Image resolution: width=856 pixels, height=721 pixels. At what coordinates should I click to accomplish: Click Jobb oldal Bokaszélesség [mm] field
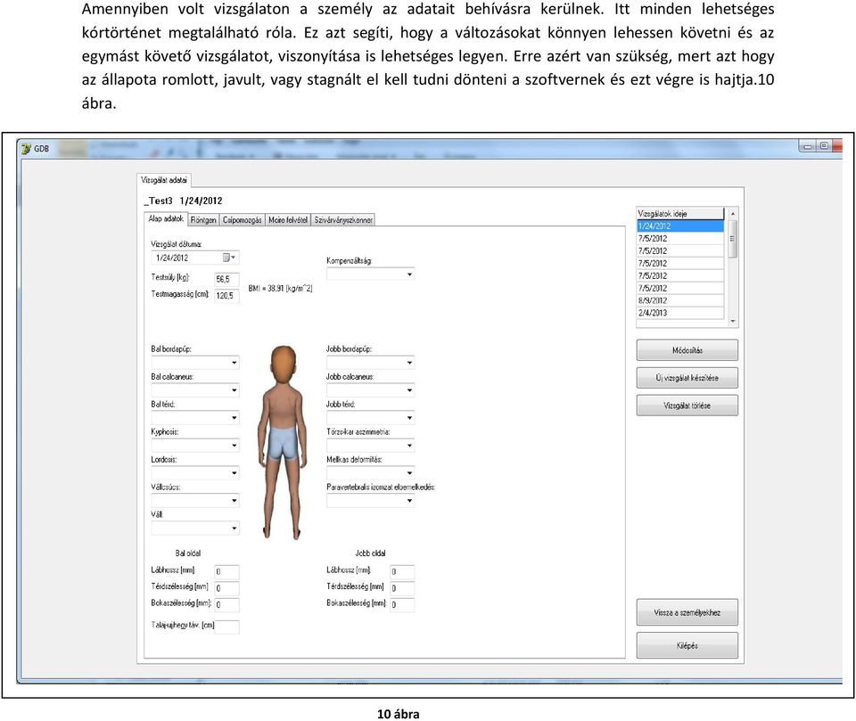402,605
